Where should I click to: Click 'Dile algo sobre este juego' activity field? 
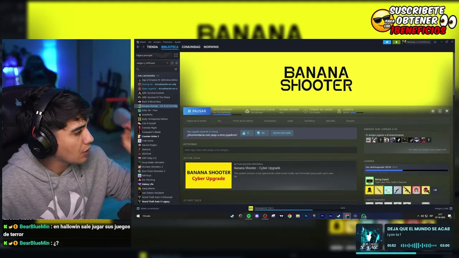270,150
